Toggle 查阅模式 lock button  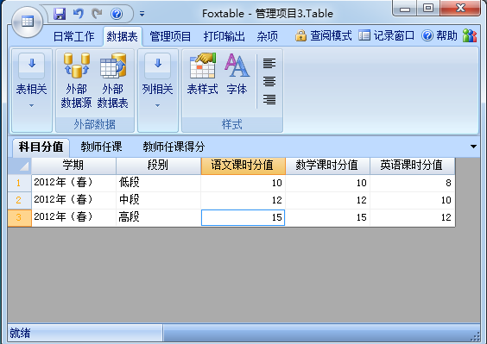(x=323, y=35)
